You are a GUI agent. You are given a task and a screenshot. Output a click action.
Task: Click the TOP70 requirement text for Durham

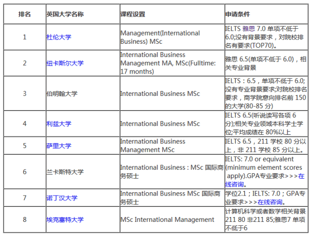[267, 37]
